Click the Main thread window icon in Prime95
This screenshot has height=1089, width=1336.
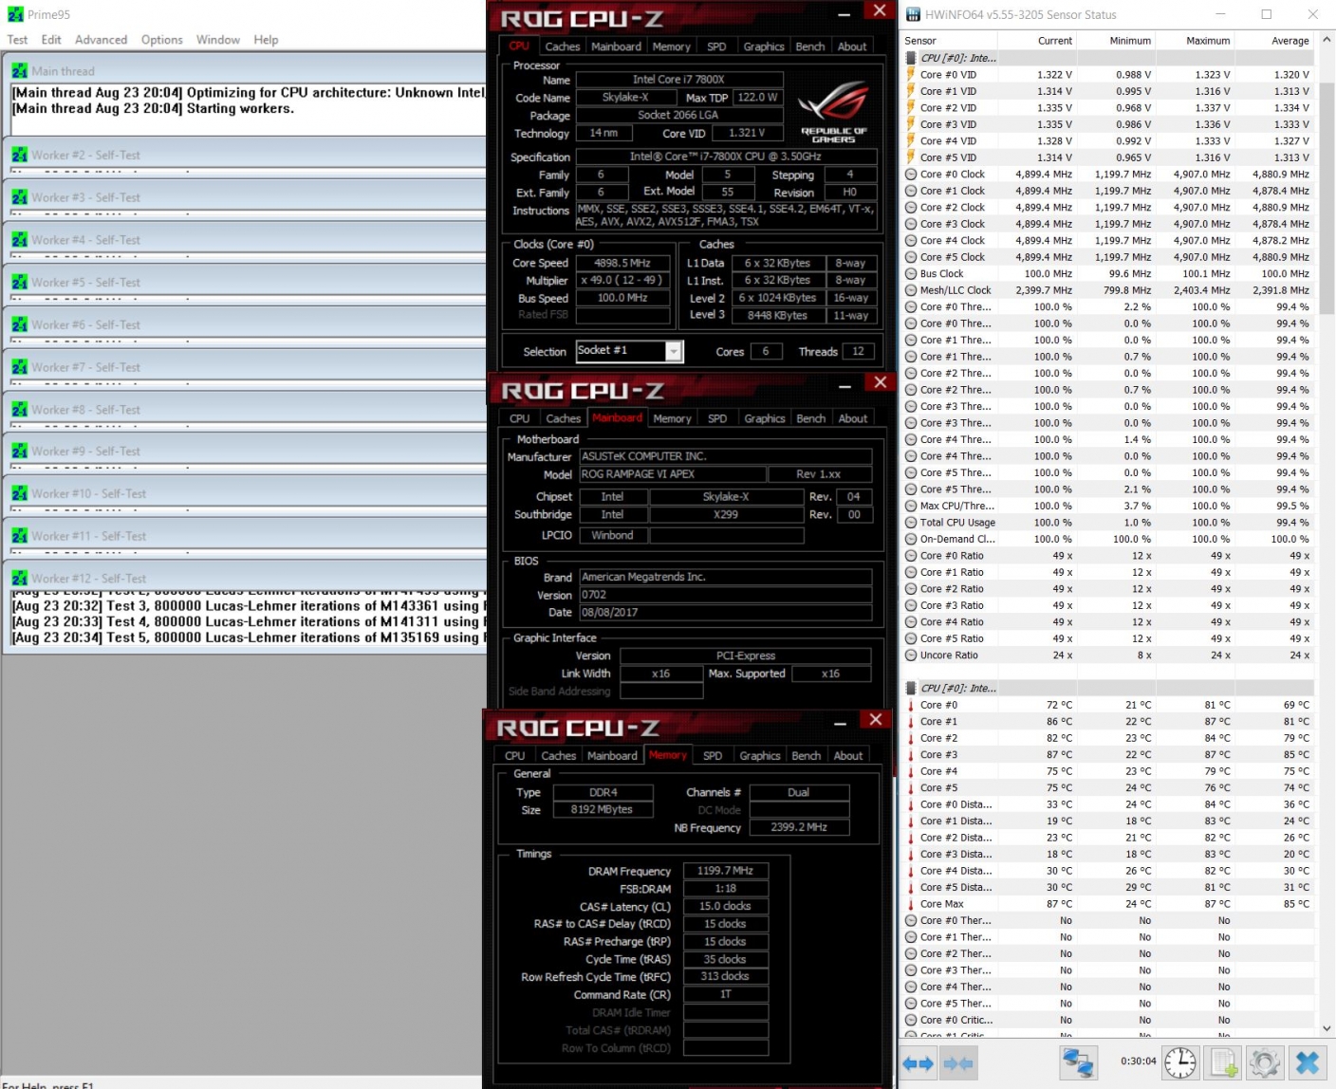pos(19,71)
